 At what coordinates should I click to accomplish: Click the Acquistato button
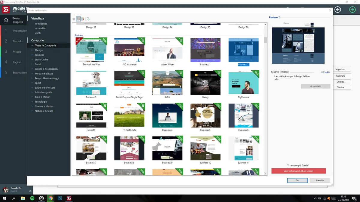[316, 86]
